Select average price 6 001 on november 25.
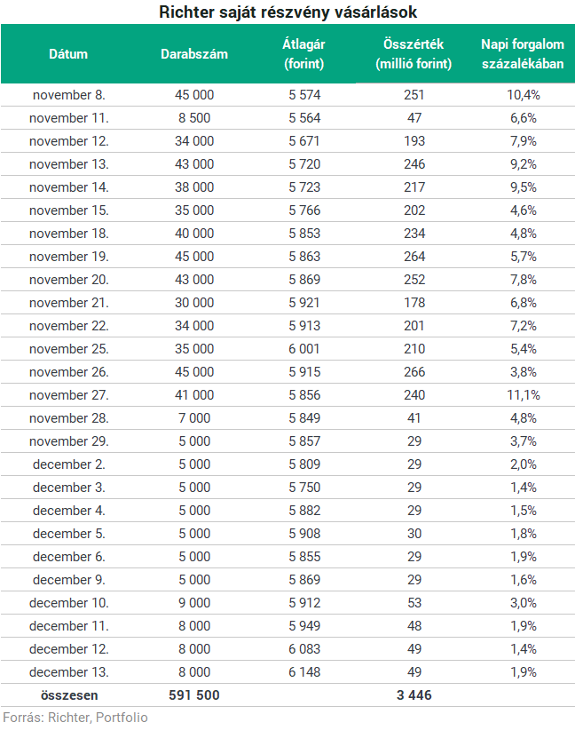Viewport: 575px width, 730px height. point(304,349)
